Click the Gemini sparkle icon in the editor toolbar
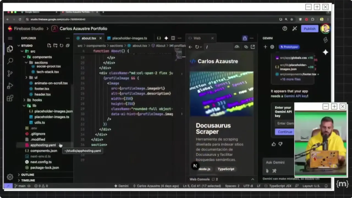Screen dimensions: 352x198 [x=166, y=38]
